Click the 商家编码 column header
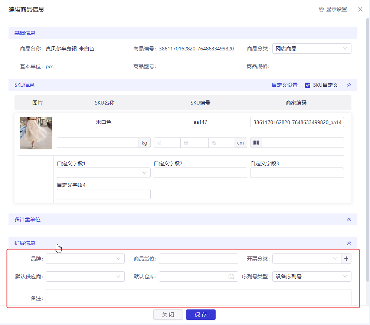Screen dimensions: 370x325 pos(296,103)
